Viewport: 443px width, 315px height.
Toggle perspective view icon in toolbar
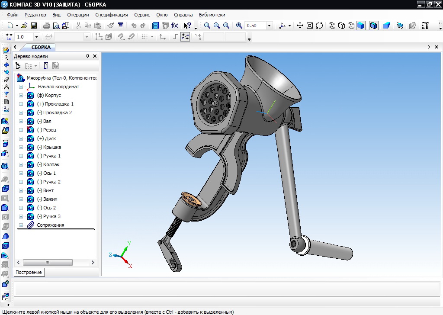[386, 26]
